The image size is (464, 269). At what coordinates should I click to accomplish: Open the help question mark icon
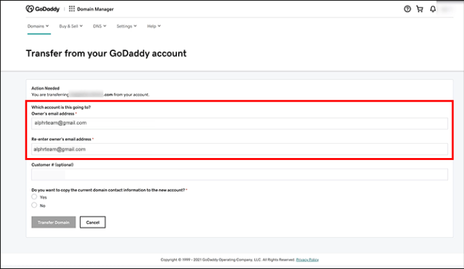(408, 9)
